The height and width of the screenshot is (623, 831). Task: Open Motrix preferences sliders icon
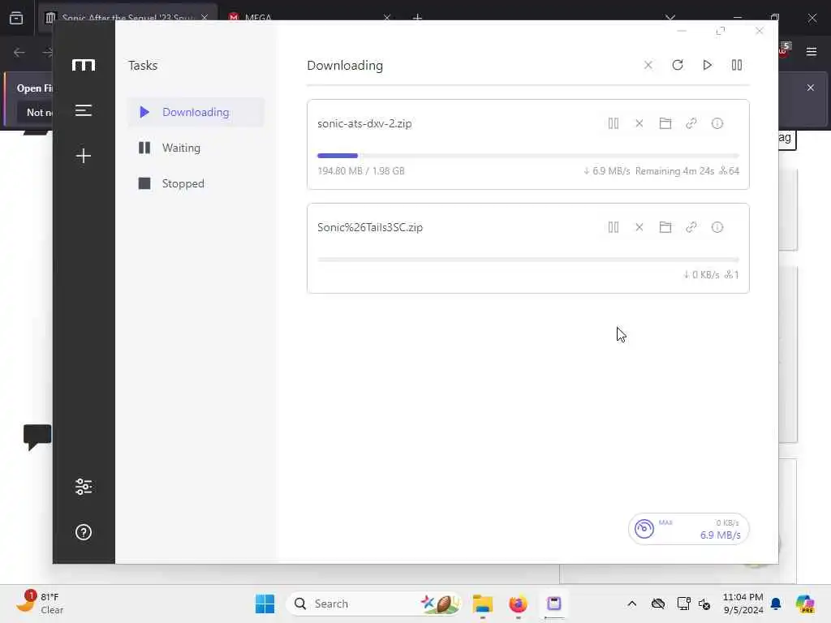click(84, 487)
